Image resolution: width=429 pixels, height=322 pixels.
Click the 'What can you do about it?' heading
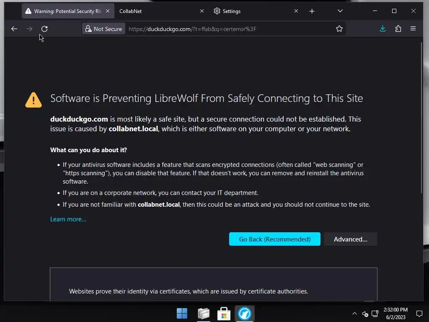point(88,150)
